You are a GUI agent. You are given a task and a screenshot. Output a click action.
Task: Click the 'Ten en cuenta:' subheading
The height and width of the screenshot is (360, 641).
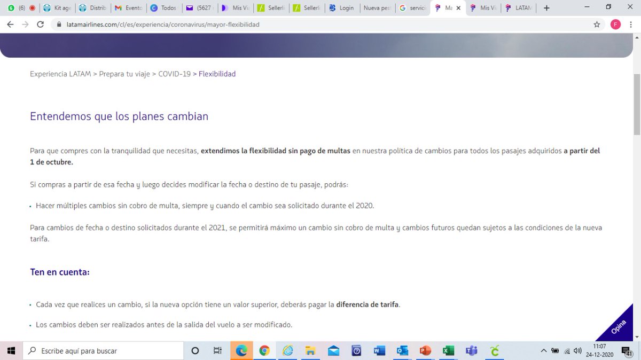click(x=60, y=272)
